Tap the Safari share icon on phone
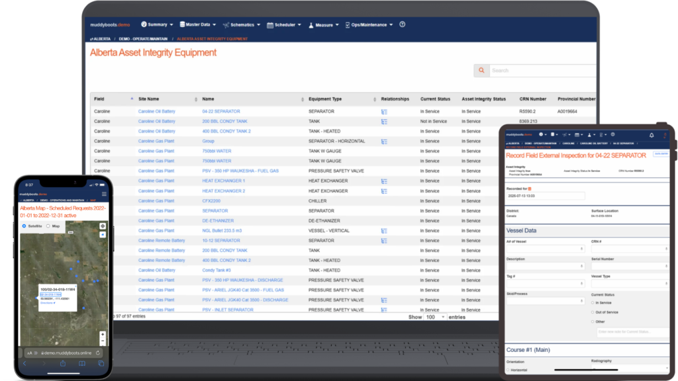This screenshot has height=381, width=678. pyautogui.click(x=63, y=364)
